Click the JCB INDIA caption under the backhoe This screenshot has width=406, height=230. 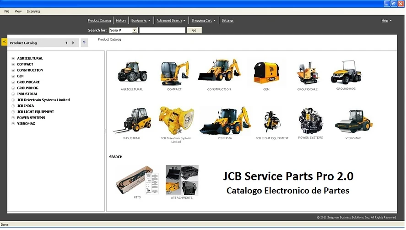(x=225, y=138)
